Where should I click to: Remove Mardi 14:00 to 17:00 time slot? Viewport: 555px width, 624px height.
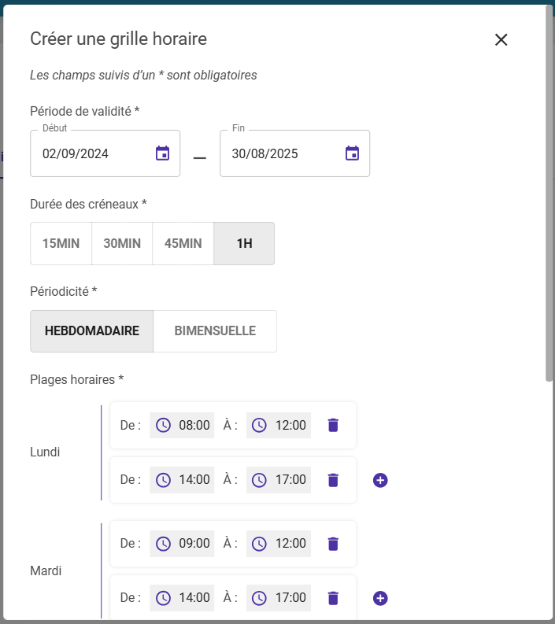point(333,598)
